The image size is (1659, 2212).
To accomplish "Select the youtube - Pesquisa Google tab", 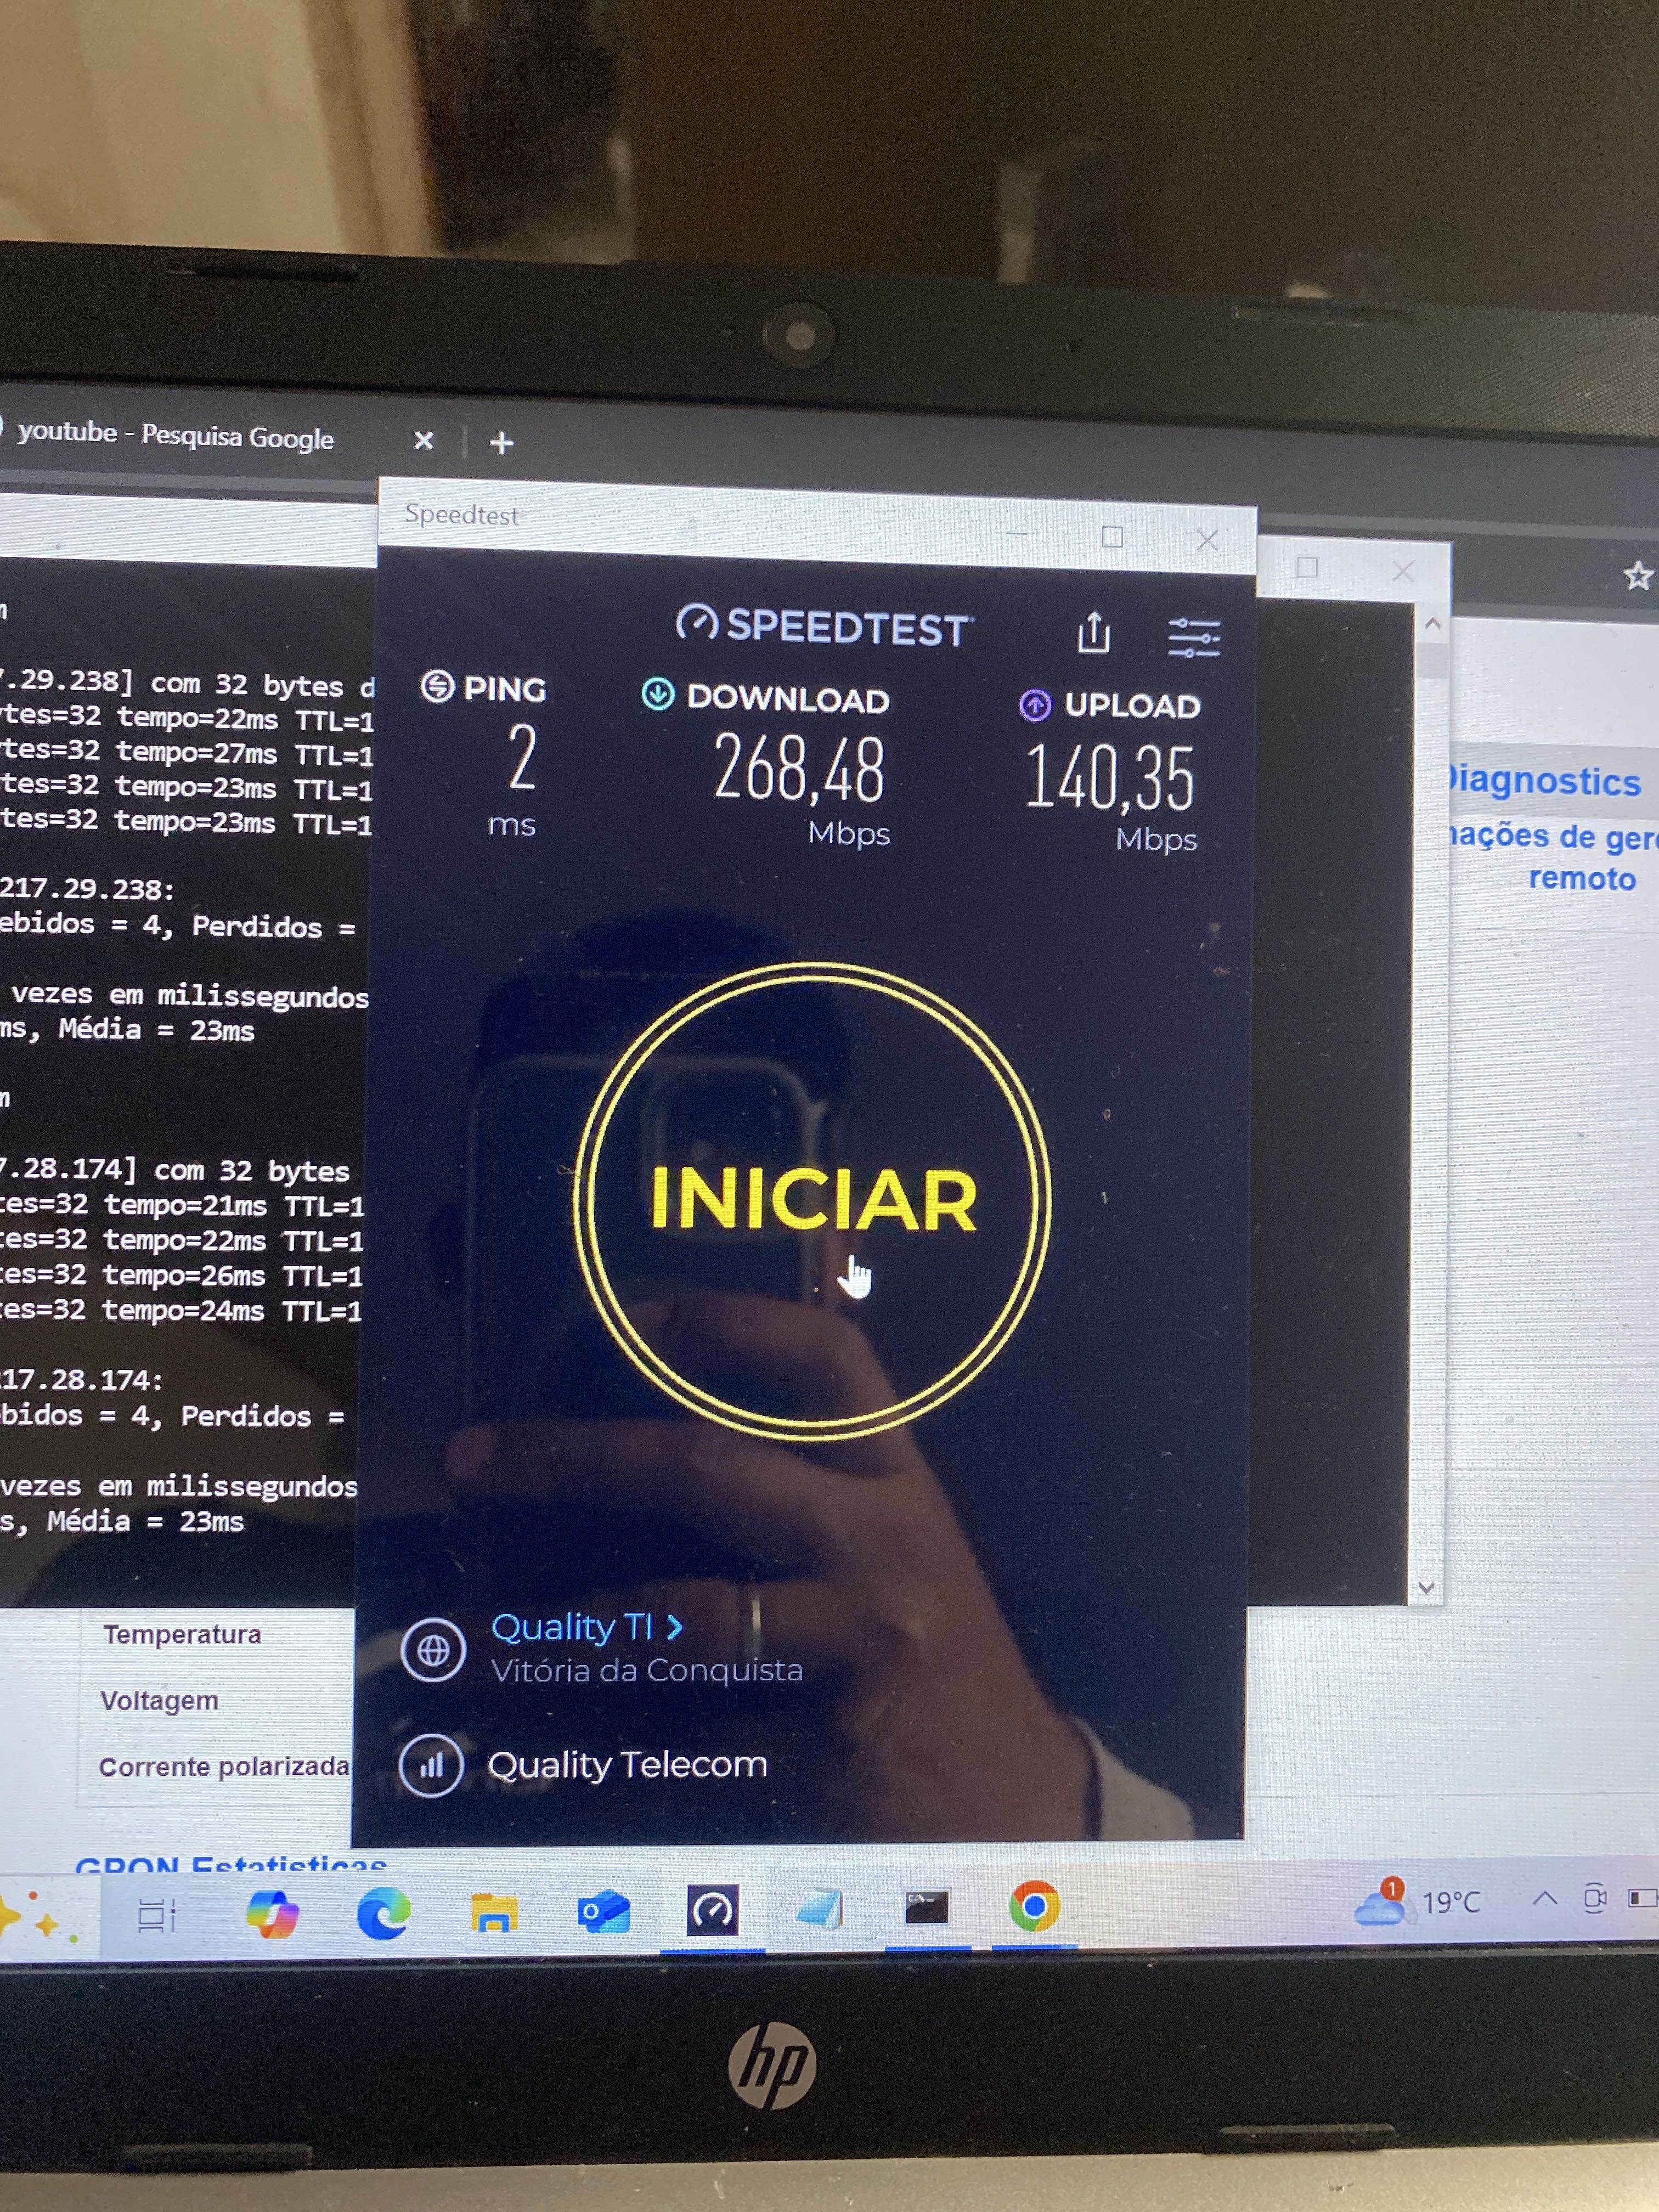I will 176,435.
